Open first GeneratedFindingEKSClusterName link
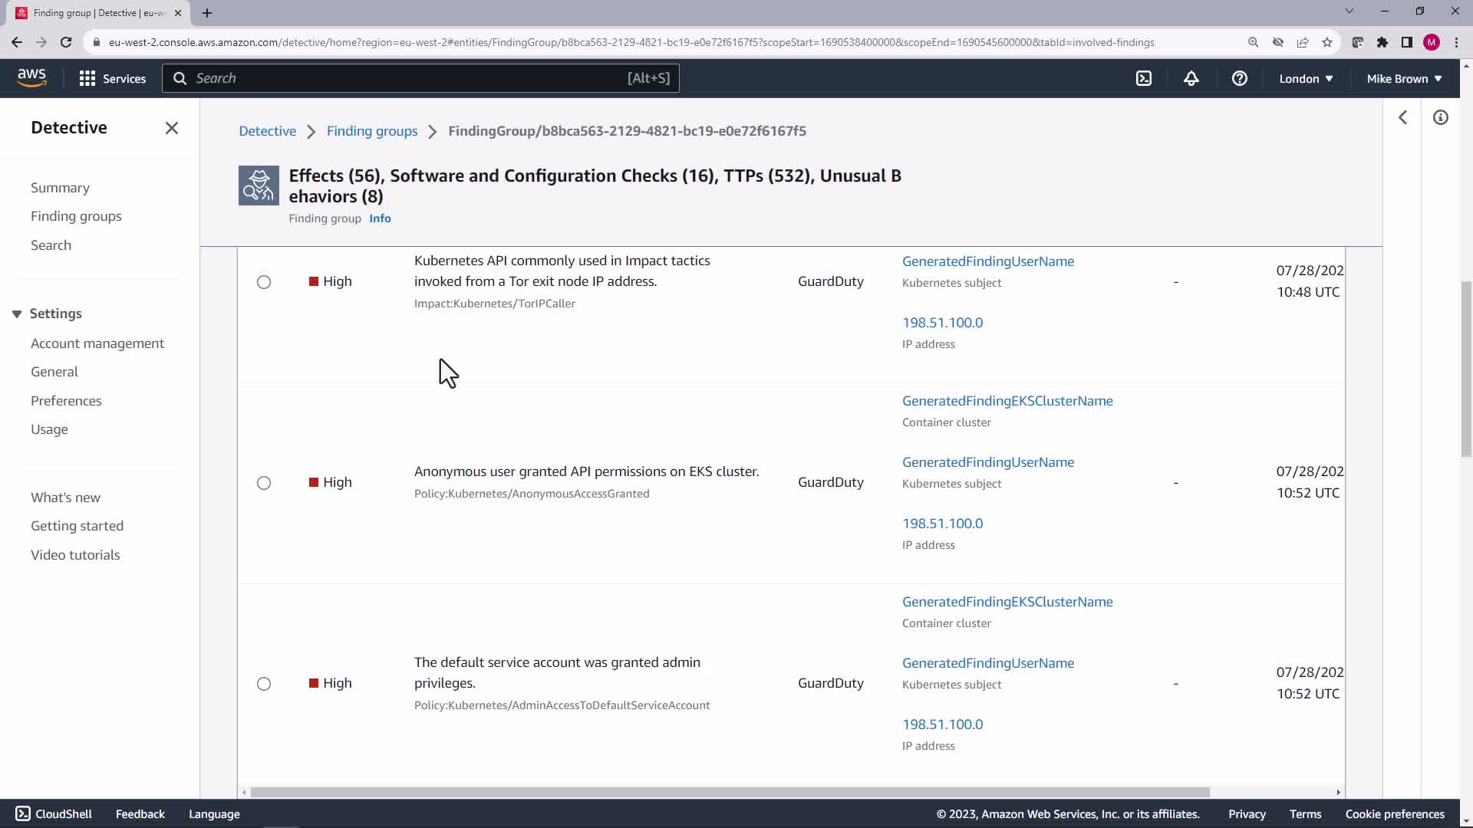This screenshot has height=828, width=1473. tap(1007, 401)
